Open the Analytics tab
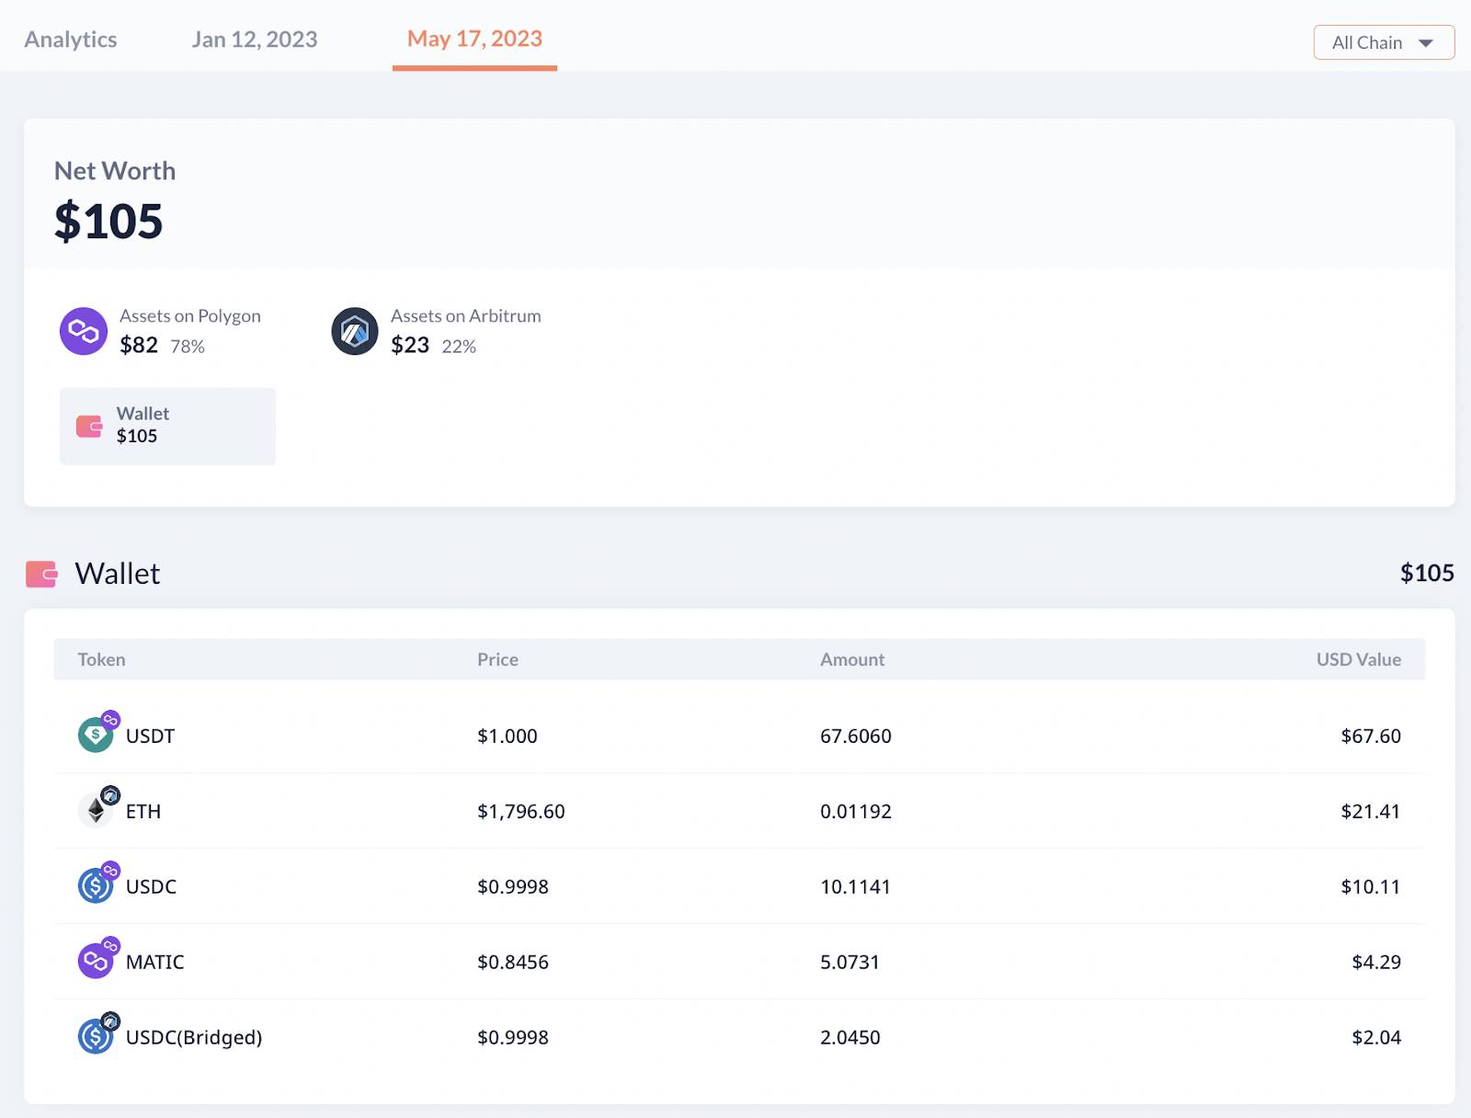The height and width of the screenshot is (1118, 1471). coord(71,40)
